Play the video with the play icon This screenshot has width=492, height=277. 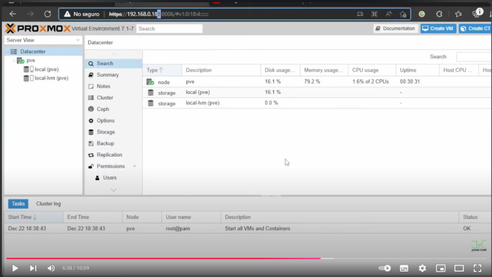pyautogui.click(x=15, y=268)
